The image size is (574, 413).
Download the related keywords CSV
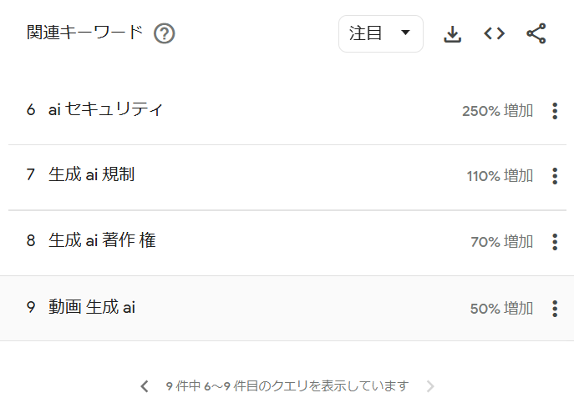[x=453, y=34]
